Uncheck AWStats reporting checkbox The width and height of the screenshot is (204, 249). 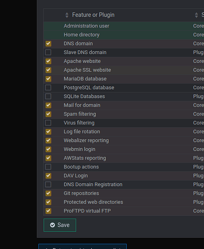[48, 158]
